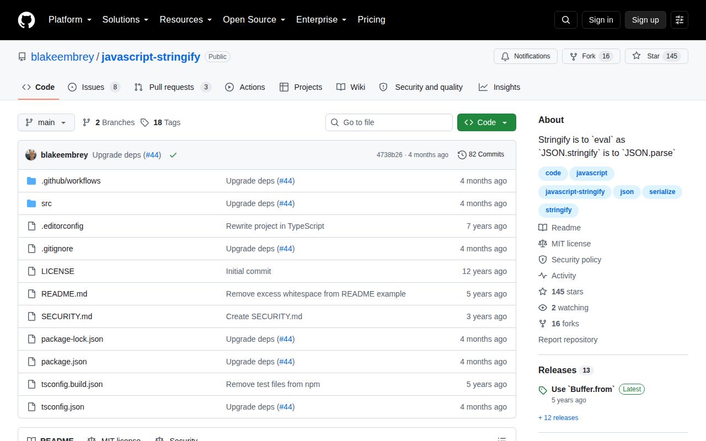
Task: Click the history clock icon by 82 Commits
Action: [462, 154]
